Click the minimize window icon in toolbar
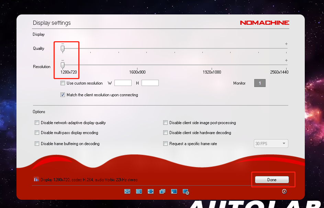This screenshot has width=324, height=208. [x=174, y=191]
